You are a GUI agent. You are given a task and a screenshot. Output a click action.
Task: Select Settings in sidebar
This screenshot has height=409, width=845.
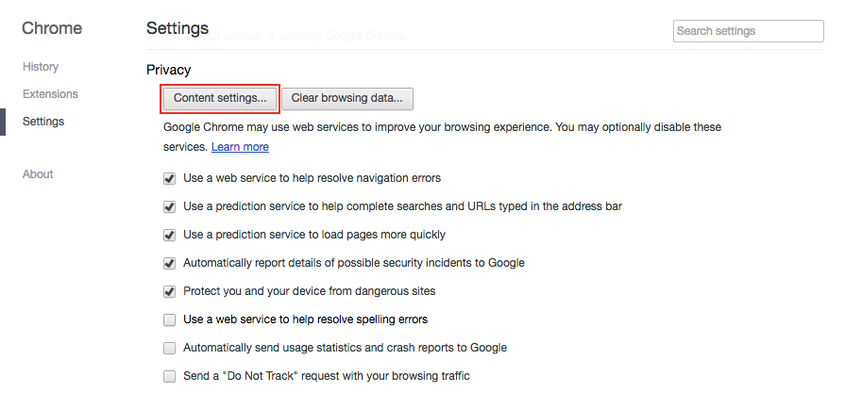(43, 122)
